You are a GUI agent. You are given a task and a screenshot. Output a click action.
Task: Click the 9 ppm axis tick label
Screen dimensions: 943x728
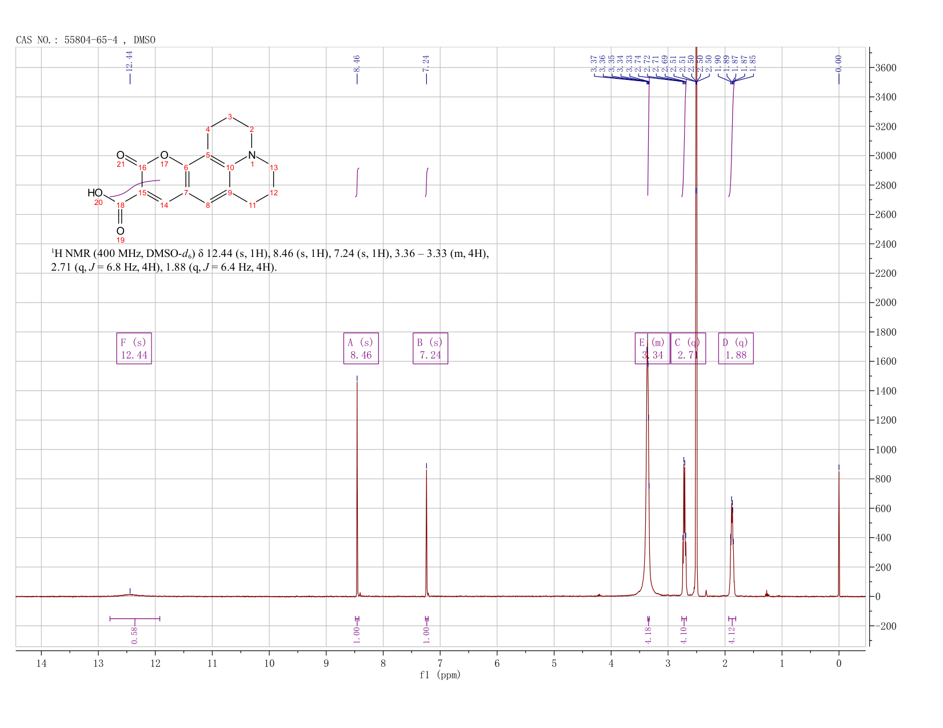(x=326, y=663)
